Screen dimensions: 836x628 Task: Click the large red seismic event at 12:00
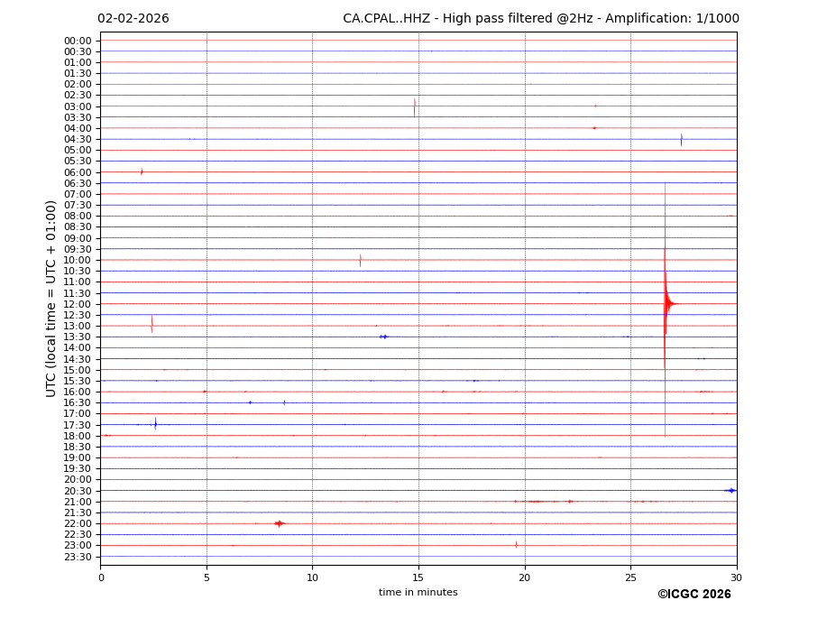[666, 304]
